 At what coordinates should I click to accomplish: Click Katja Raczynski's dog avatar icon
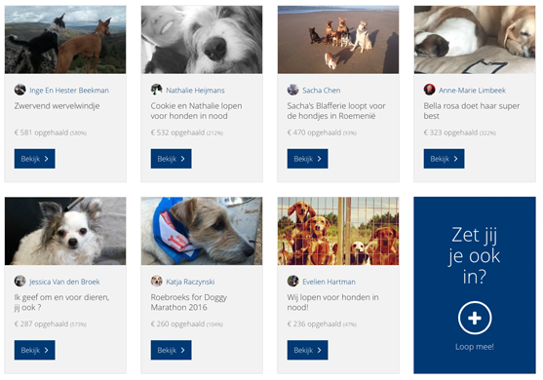click(157, 281)
